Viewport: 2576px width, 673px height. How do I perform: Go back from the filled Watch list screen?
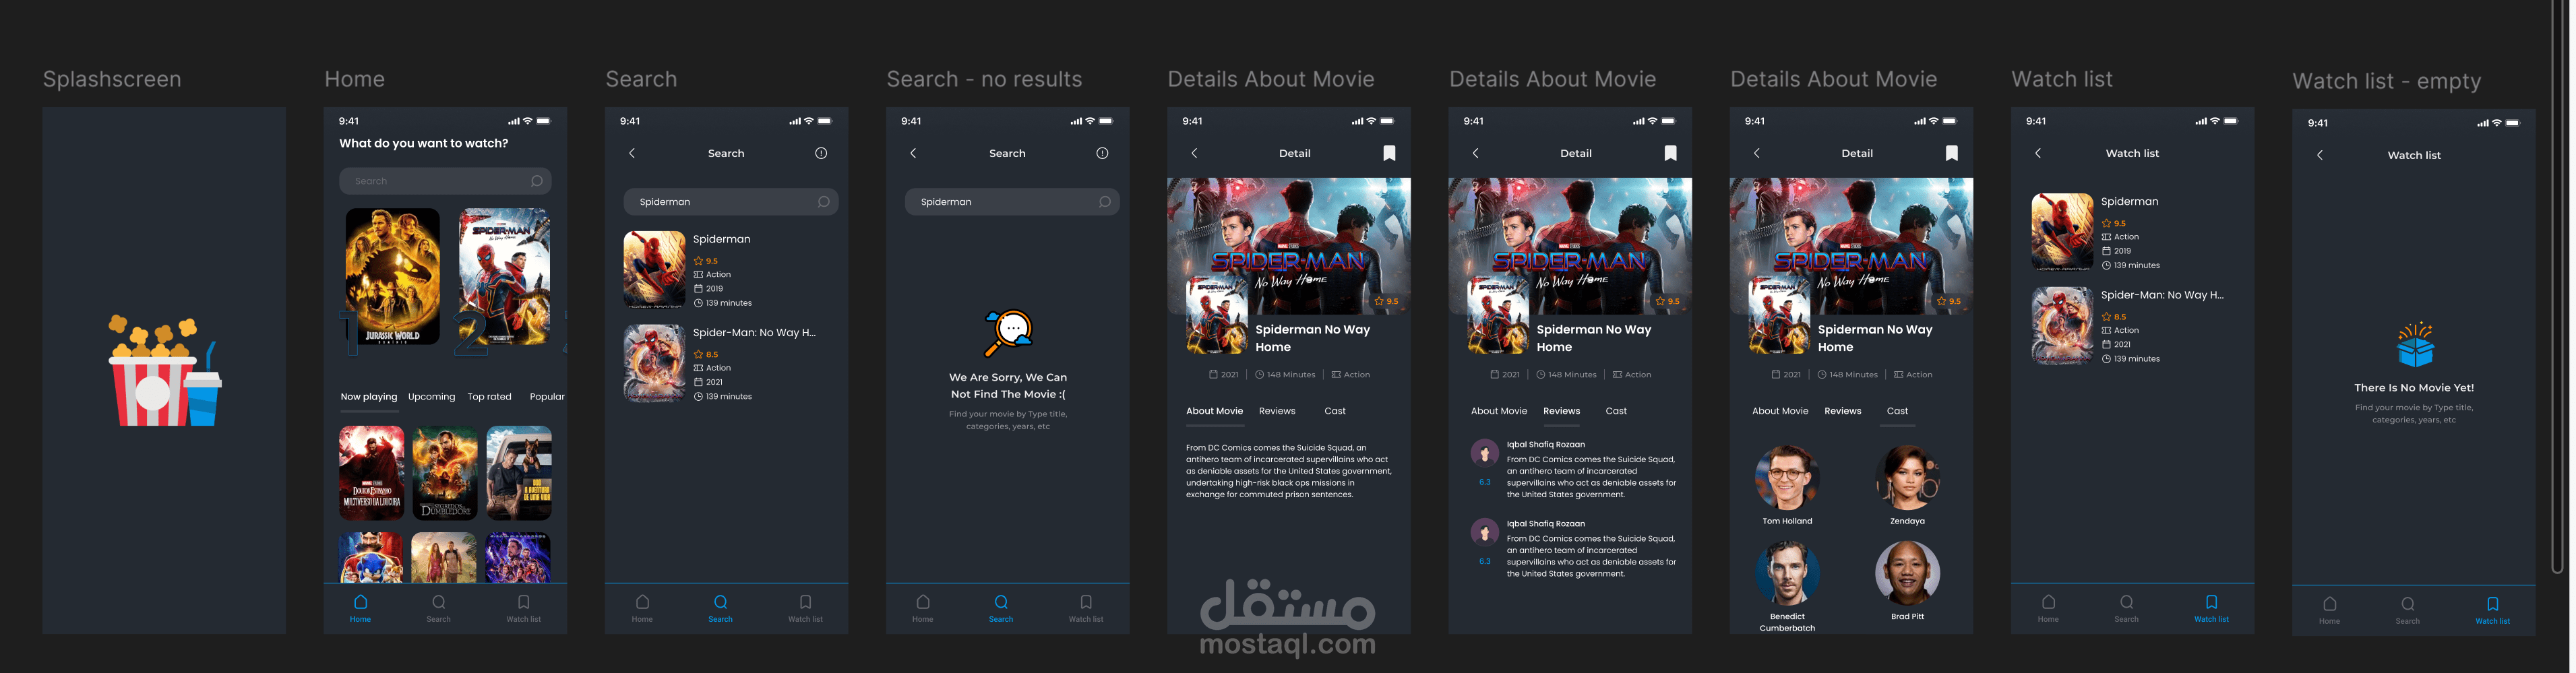point(2038,153)
